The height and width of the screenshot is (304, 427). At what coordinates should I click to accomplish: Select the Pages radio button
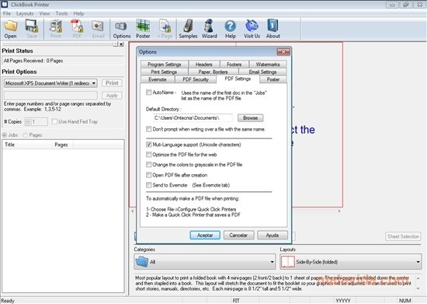[25, 135]
